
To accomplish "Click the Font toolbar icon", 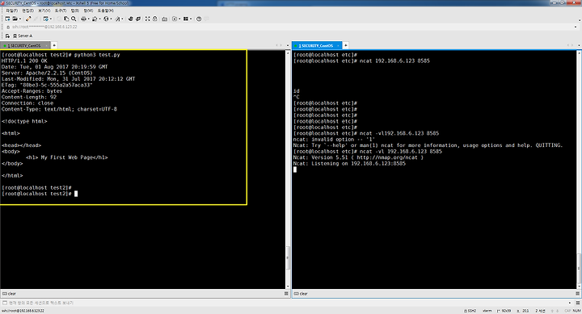I will 118,19.
